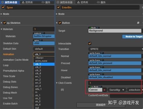Screen dimensions: 143x109
Task: Select err_4 animation option
Action: click(44, 86)
